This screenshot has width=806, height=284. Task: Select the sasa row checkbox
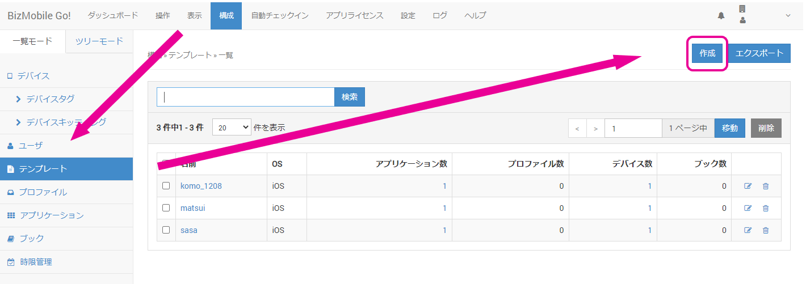tap(166, 230)
